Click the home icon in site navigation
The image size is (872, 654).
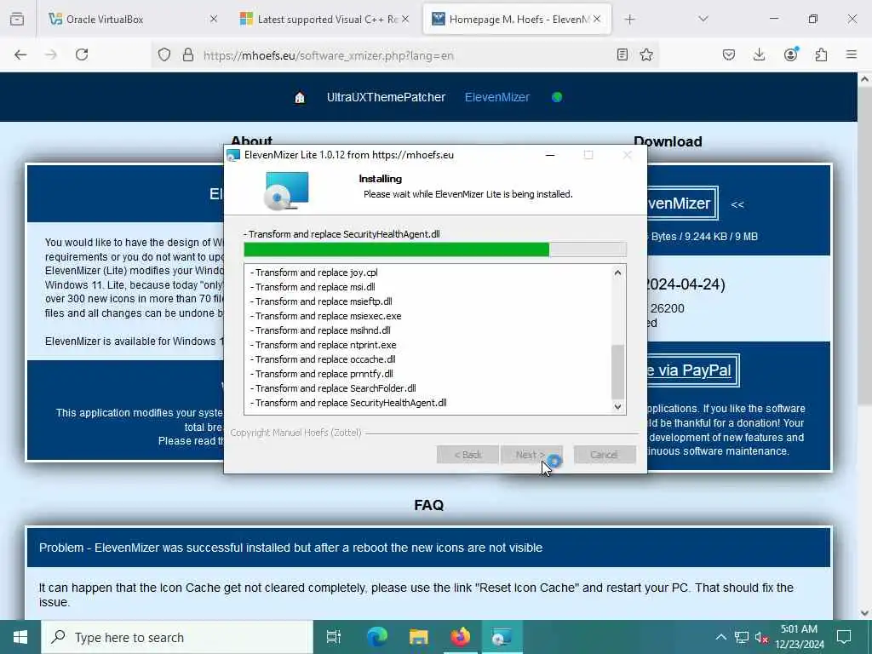[x=300, y=98]
